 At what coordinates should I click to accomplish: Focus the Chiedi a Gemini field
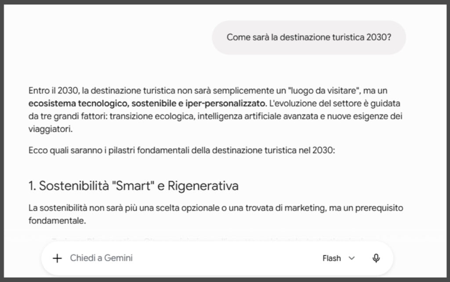click(189, 258)
